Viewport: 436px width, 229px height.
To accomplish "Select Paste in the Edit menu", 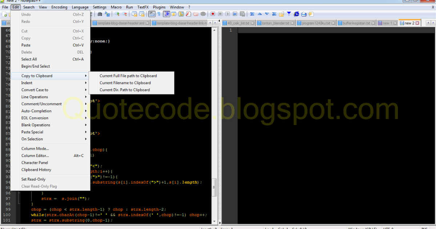I will coord(50,45).
